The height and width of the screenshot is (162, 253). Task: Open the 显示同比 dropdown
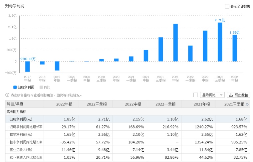coord(212,95)
